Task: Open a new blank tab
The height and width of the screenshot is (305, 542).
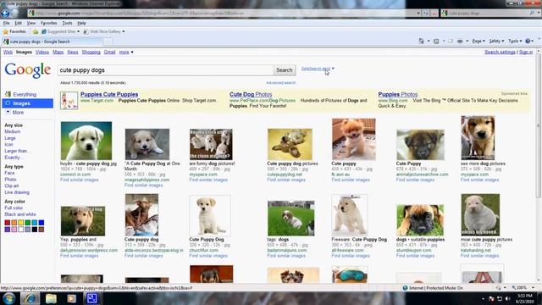Action: pyautogui.click(x=108, y=42)
